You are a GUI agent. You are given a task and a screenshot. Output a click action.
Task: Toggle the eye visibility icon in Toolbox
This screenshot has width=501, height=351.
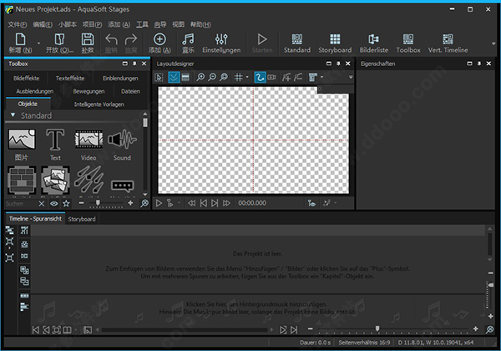point(54,203)
